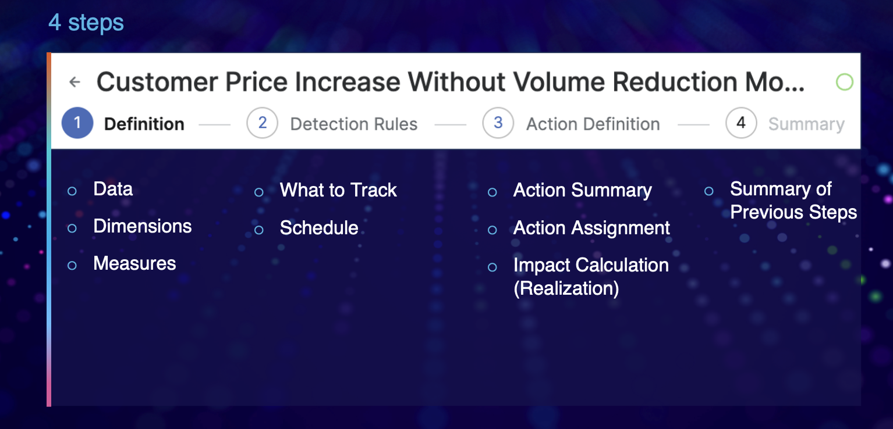The width and height of the screenshot is (893, 429).
Task: Click Summary of Previous Steps text
Action: 793,201
